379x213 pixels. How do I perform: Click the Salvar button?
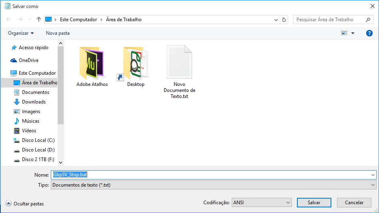314,203
